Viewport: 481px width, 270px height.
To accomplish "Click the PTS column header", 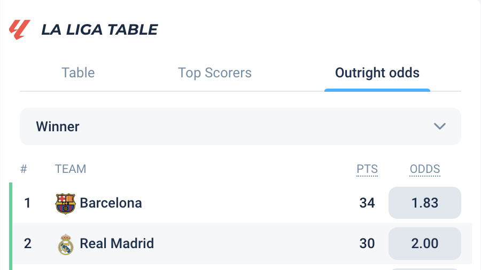I will click(x=367, y=169).
